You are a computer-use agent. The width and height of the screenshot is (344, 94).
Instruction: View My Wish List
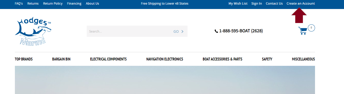[238, 4]
